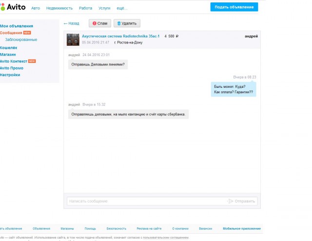Image resolution: width=312 pixels, height=241 pixels.
Task: Open the footer Магазины link
Action: pyautogui.click(x=67, y=229)
